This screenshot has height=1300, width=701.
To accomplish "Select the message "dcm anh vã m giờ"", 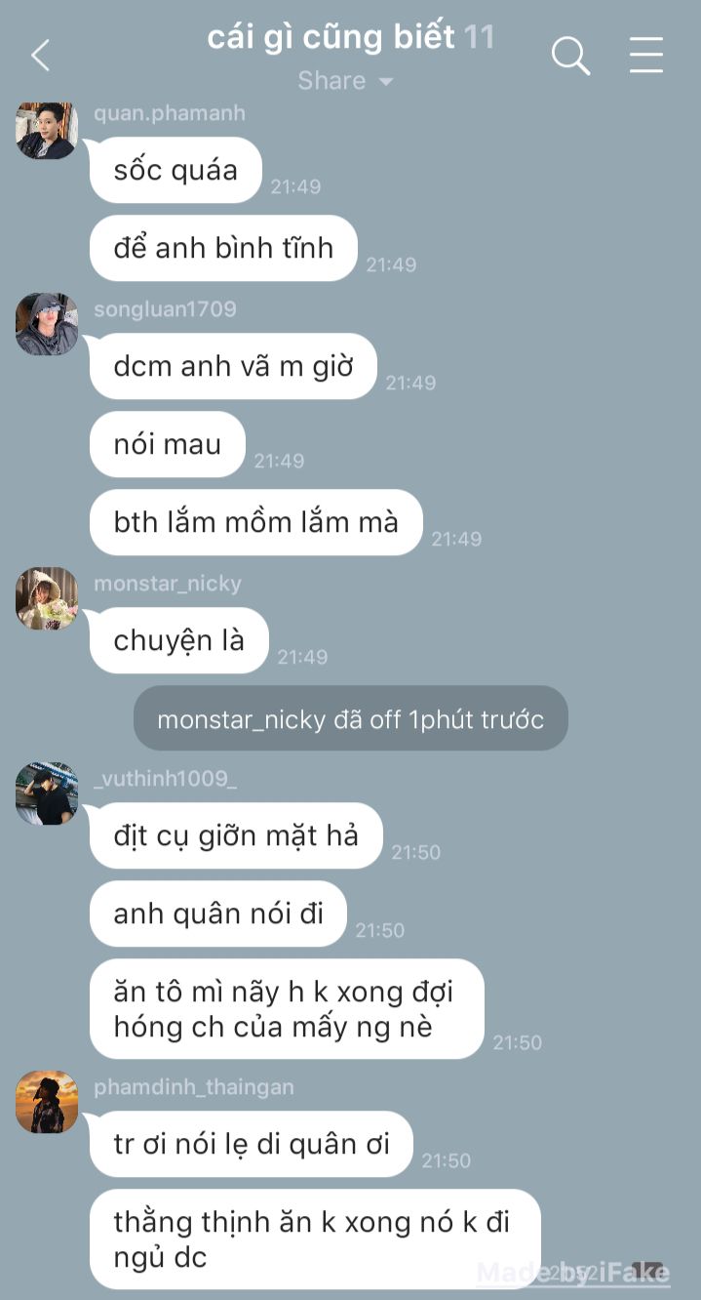I will point(233,366).
